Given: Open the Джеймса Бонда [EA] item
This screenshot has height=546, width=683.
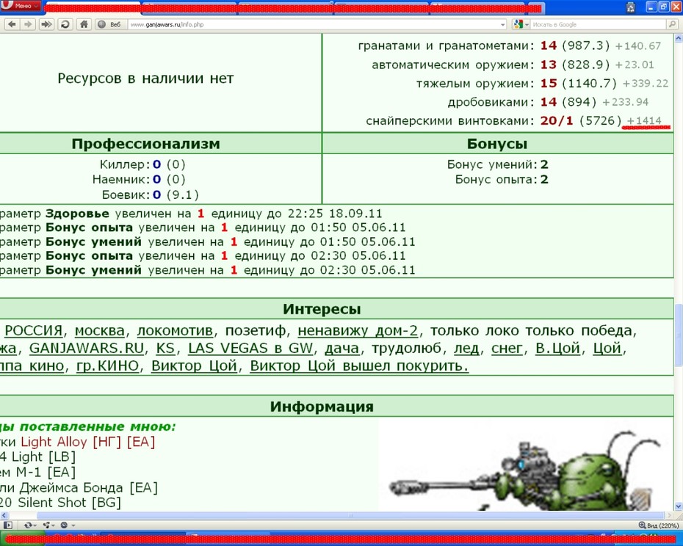Looking at the screenshot, I should 88,487.
